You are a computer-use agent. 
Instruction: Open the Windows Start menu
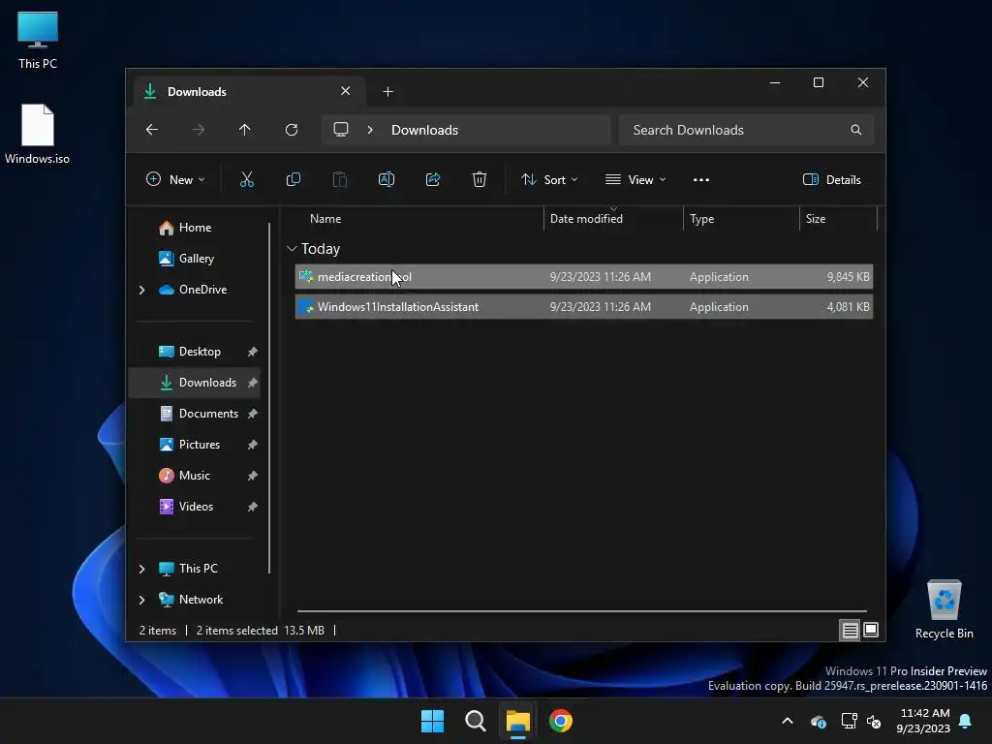(x=433, y=721)
